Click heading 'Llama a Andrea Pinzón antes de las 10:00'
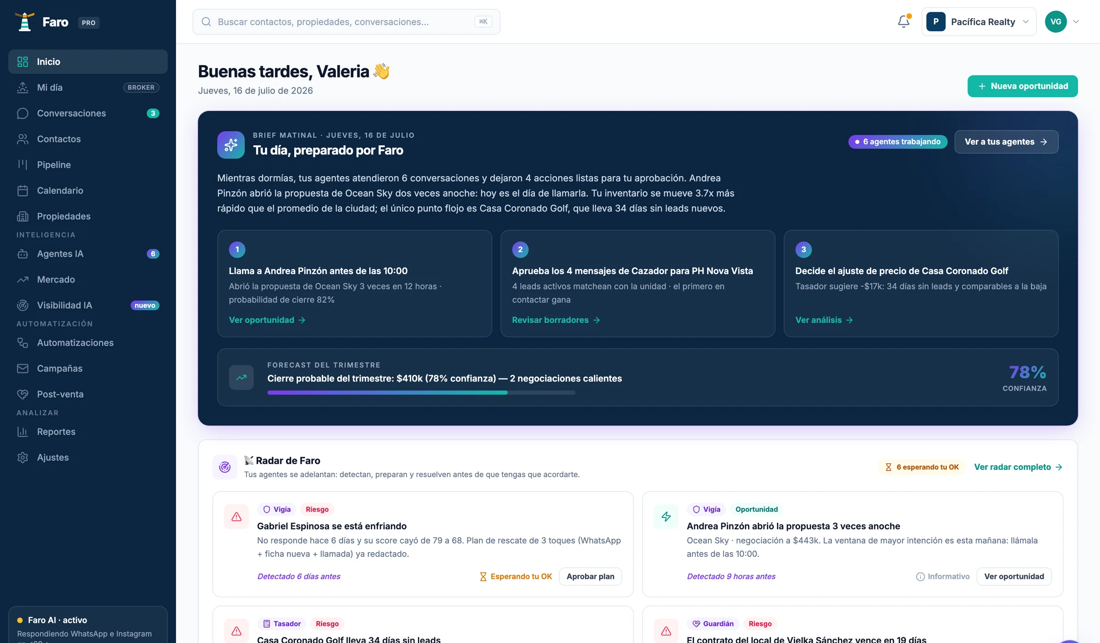This screenshot has width=1100, height=643. click(x=318, y=271)
